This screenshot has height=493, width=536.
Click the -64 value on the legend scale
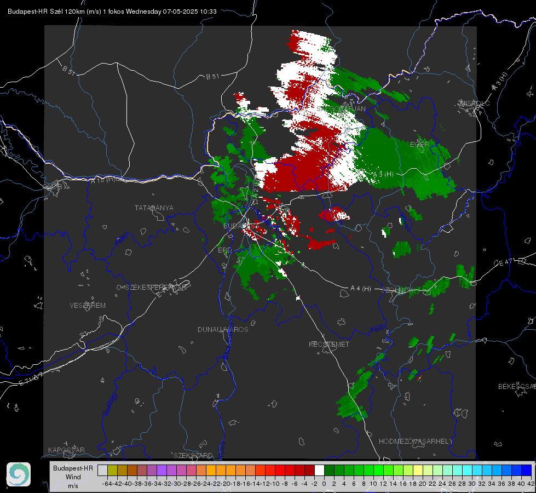pos(107,484)
